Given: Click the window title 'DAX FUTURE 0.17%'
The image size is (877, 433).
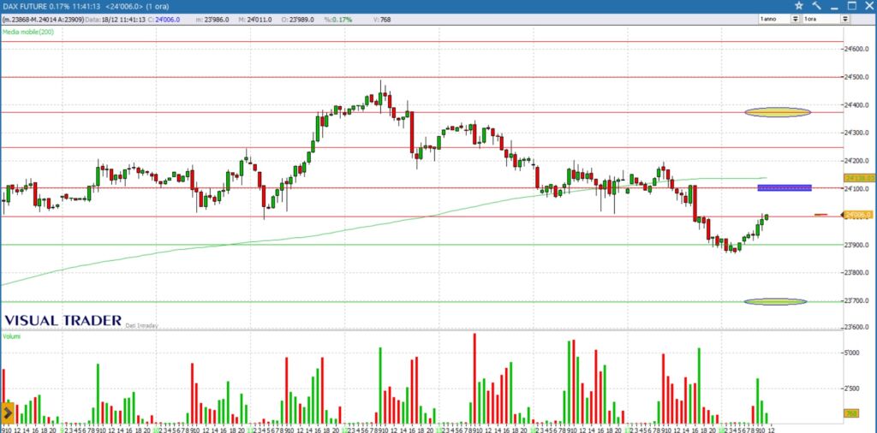Looking at the screenshot, I should (x=34, y=6).
